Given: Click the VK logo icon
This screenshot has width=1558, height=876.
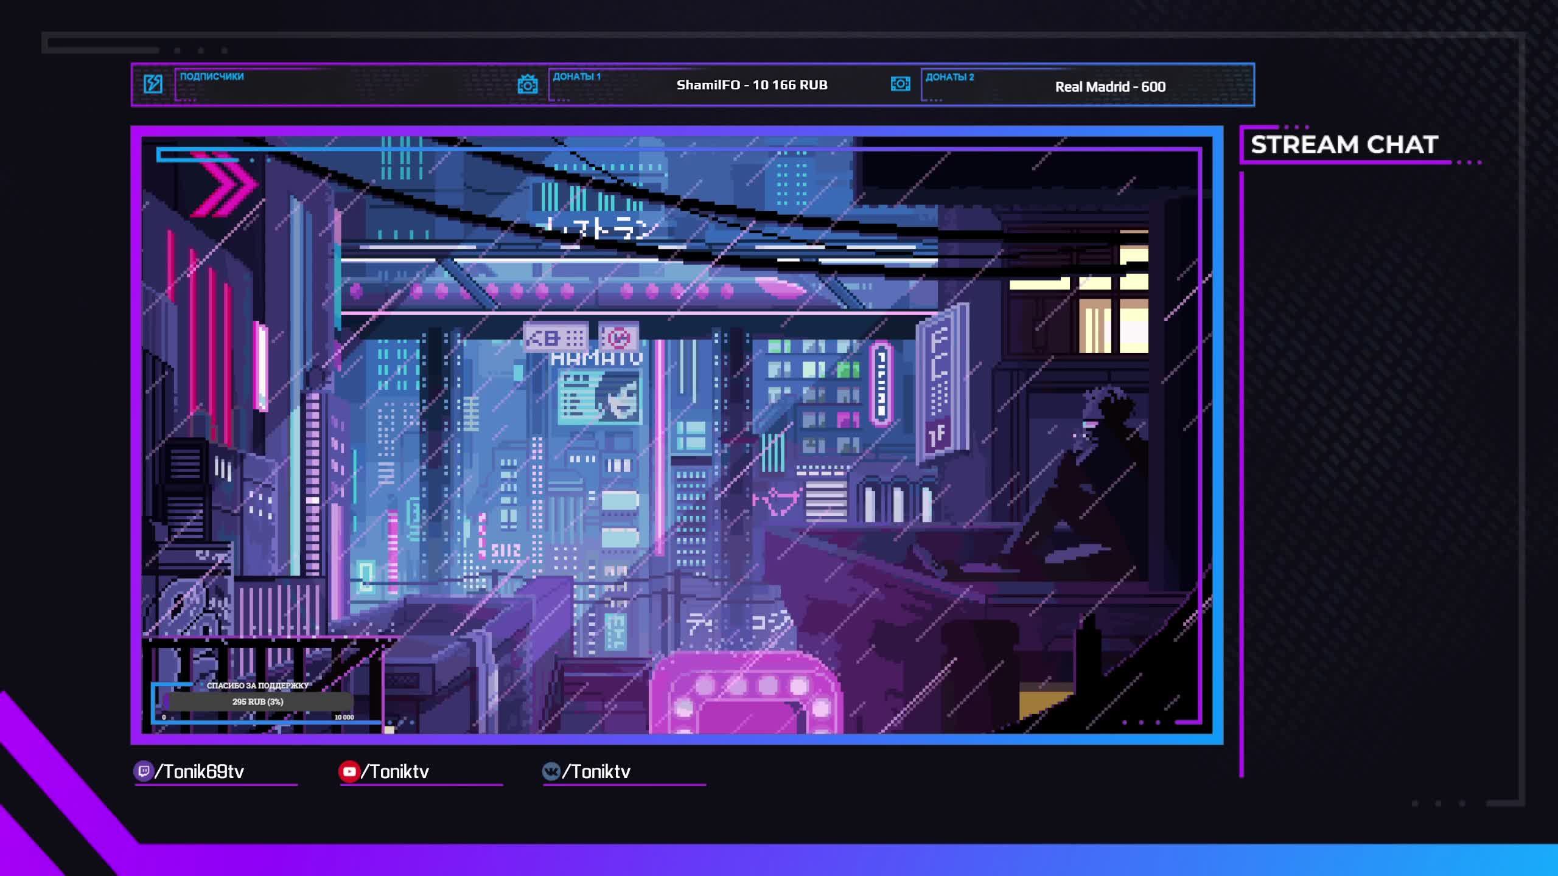Looking at the screenshot, I should (551, 771).
